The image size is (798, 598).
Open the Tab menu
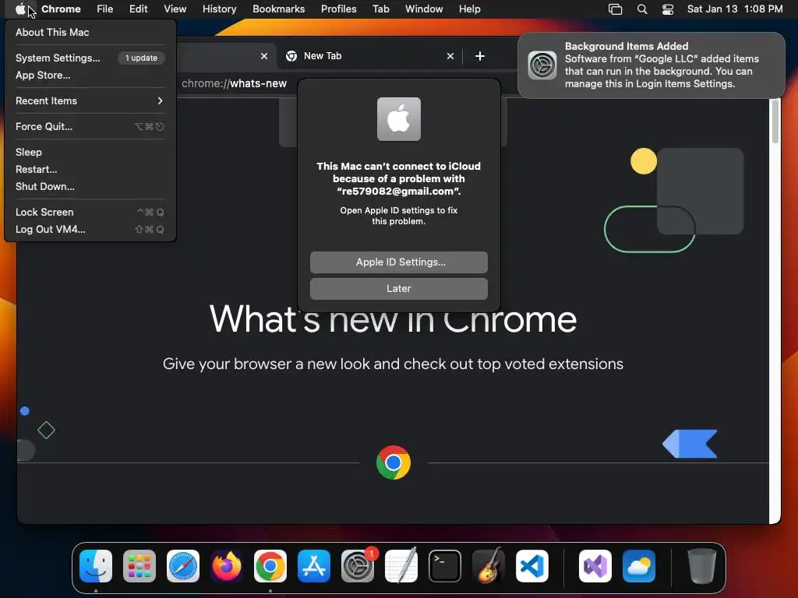click(380, 9)
